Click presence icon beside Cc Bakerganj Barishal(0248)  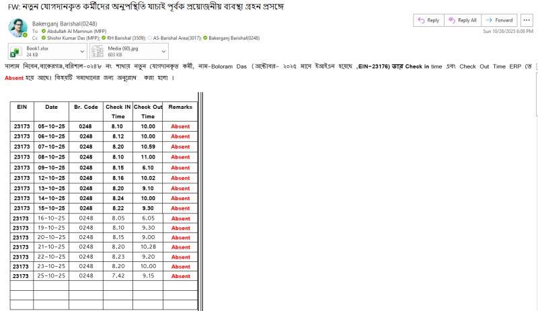(x=204, y=38)
